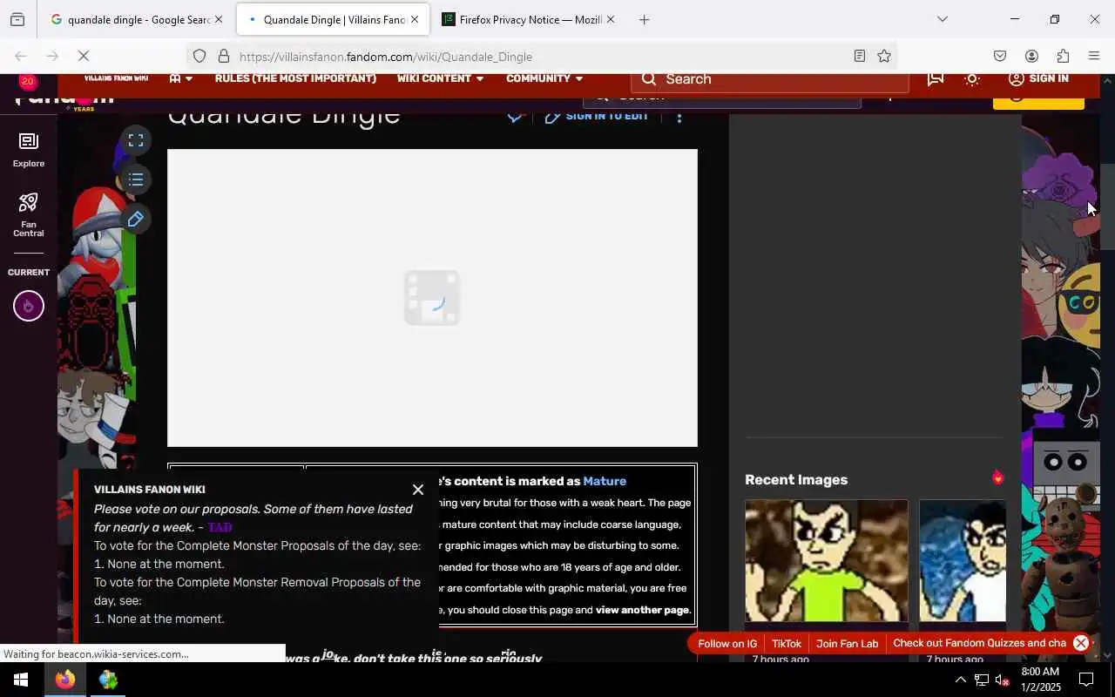This screenshot has width=1115, height=697.
Task: Click the TikTok link in bottom bar
Action: [x=787, y=644]
